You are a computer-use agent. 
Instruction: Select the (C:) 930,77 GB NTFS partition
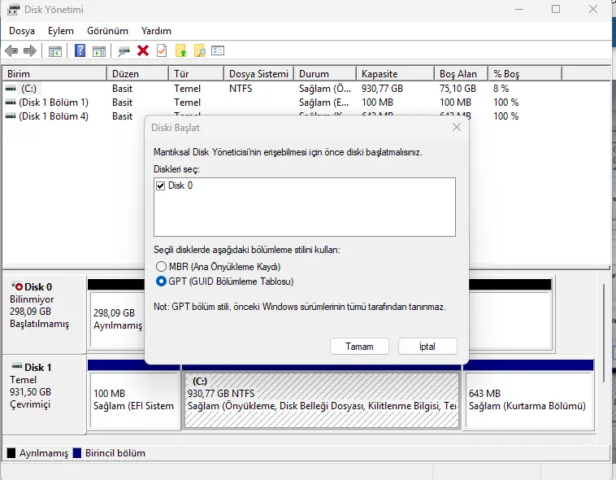coord(321,400)
